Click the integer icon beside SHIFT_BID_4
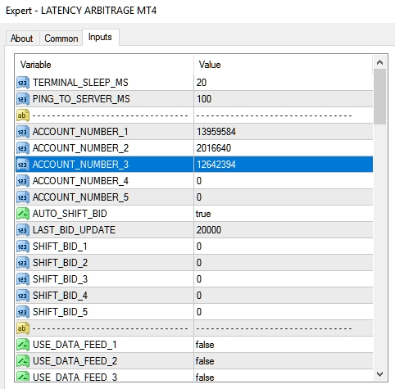The height and width of the screenshot is (389, 395). pyautogui.click(x=23, y=296)
